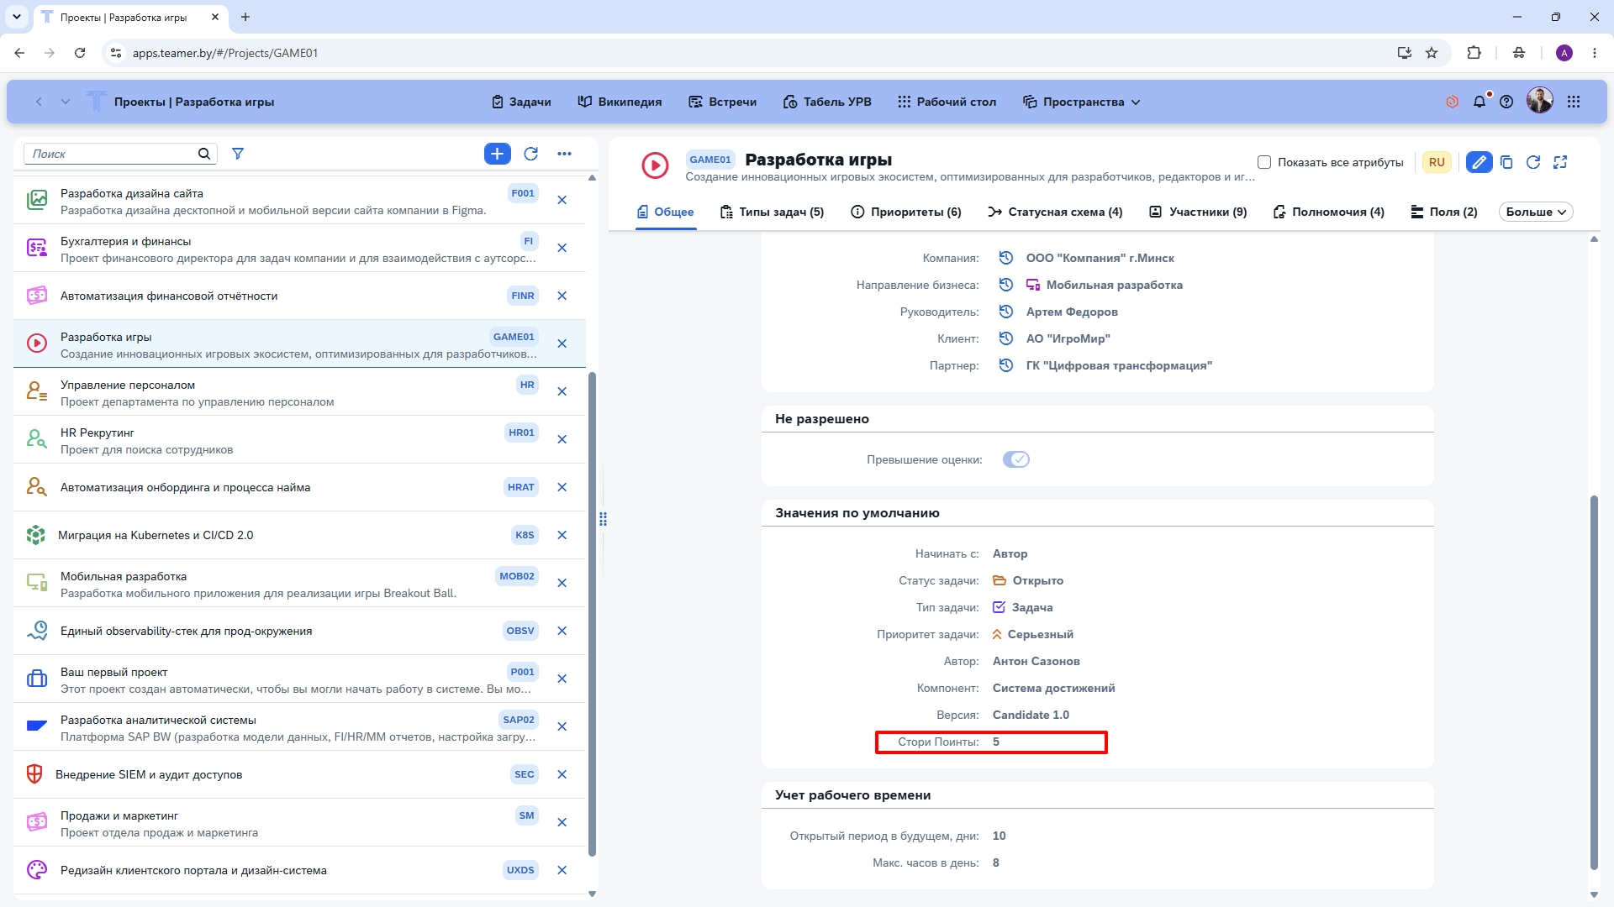The width and height of the screenshot is (1614, 907).
Task: Switch language using the RU button
Action: click(1437, 162)
